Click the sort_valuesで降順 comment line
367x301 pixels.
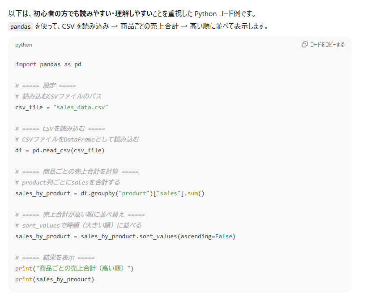78,225
